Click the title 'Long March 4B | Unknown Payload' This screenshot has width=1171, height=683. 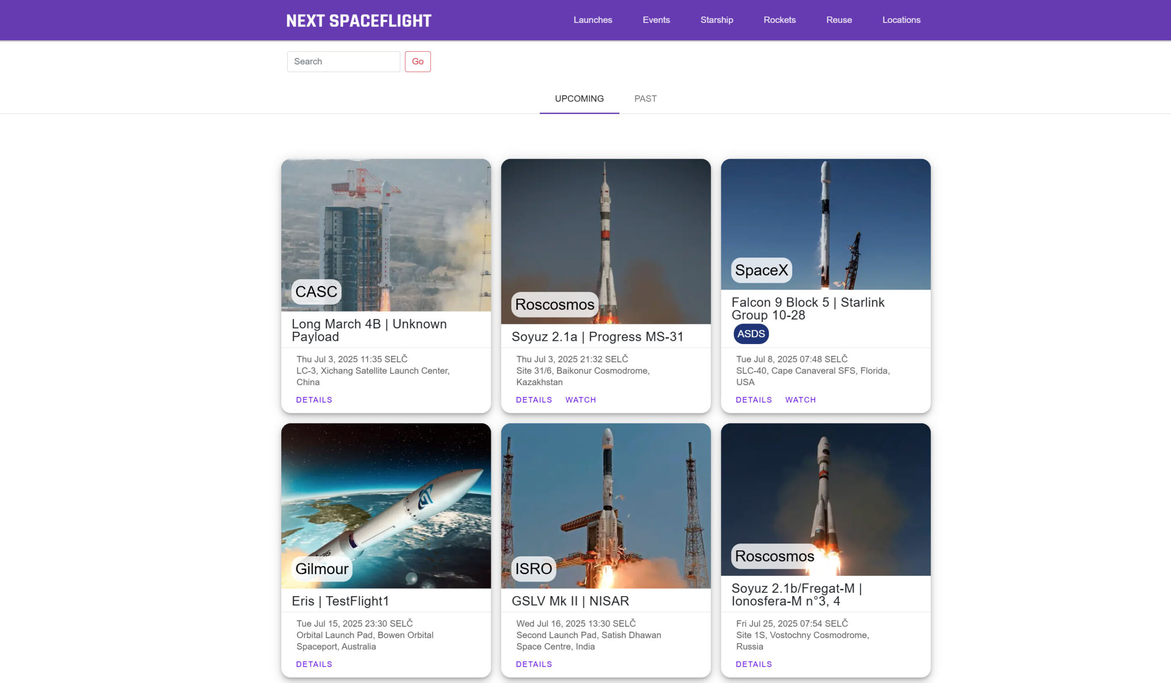(x=369, y=330)
